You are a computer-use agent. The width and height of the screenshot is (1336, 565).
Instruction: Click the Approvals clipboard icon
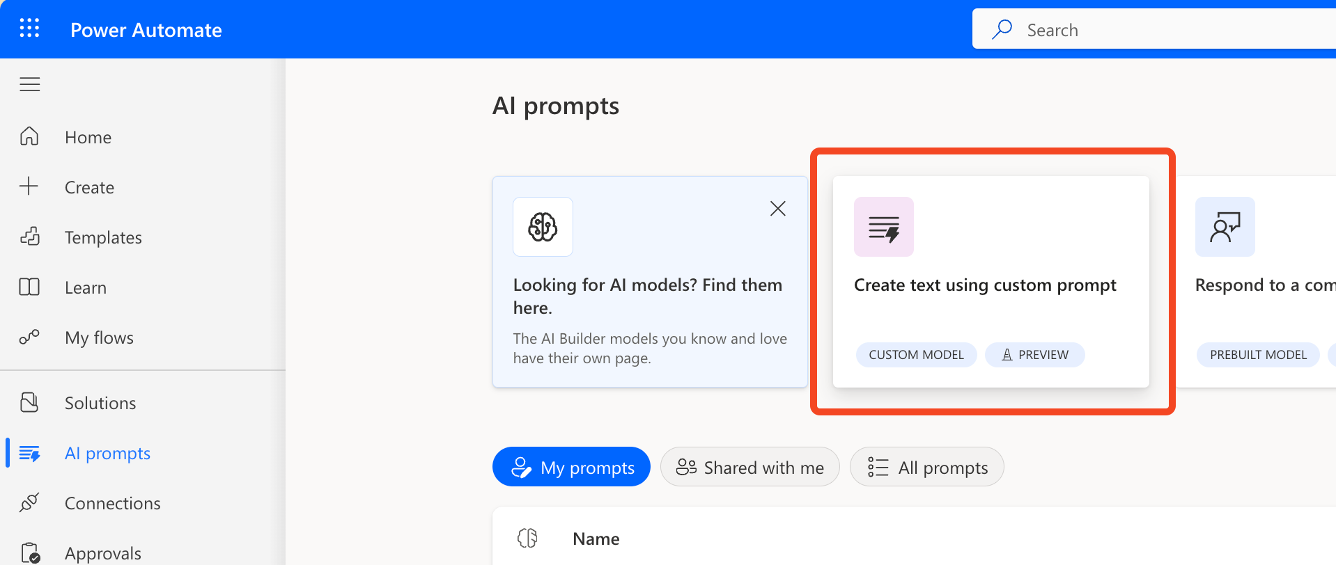[x=29, y=552]
